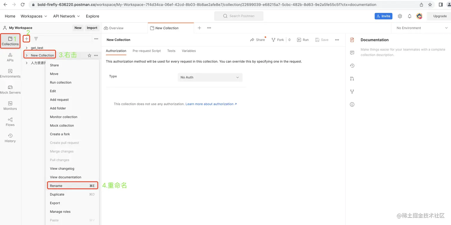Open user avatar menu

click(419, 16)
